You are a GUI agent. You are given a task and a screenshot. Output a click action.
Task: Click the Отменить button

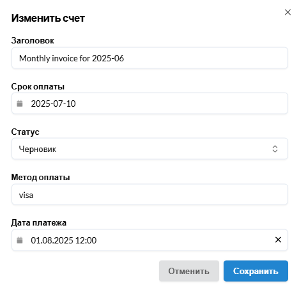tap(189, 271)
